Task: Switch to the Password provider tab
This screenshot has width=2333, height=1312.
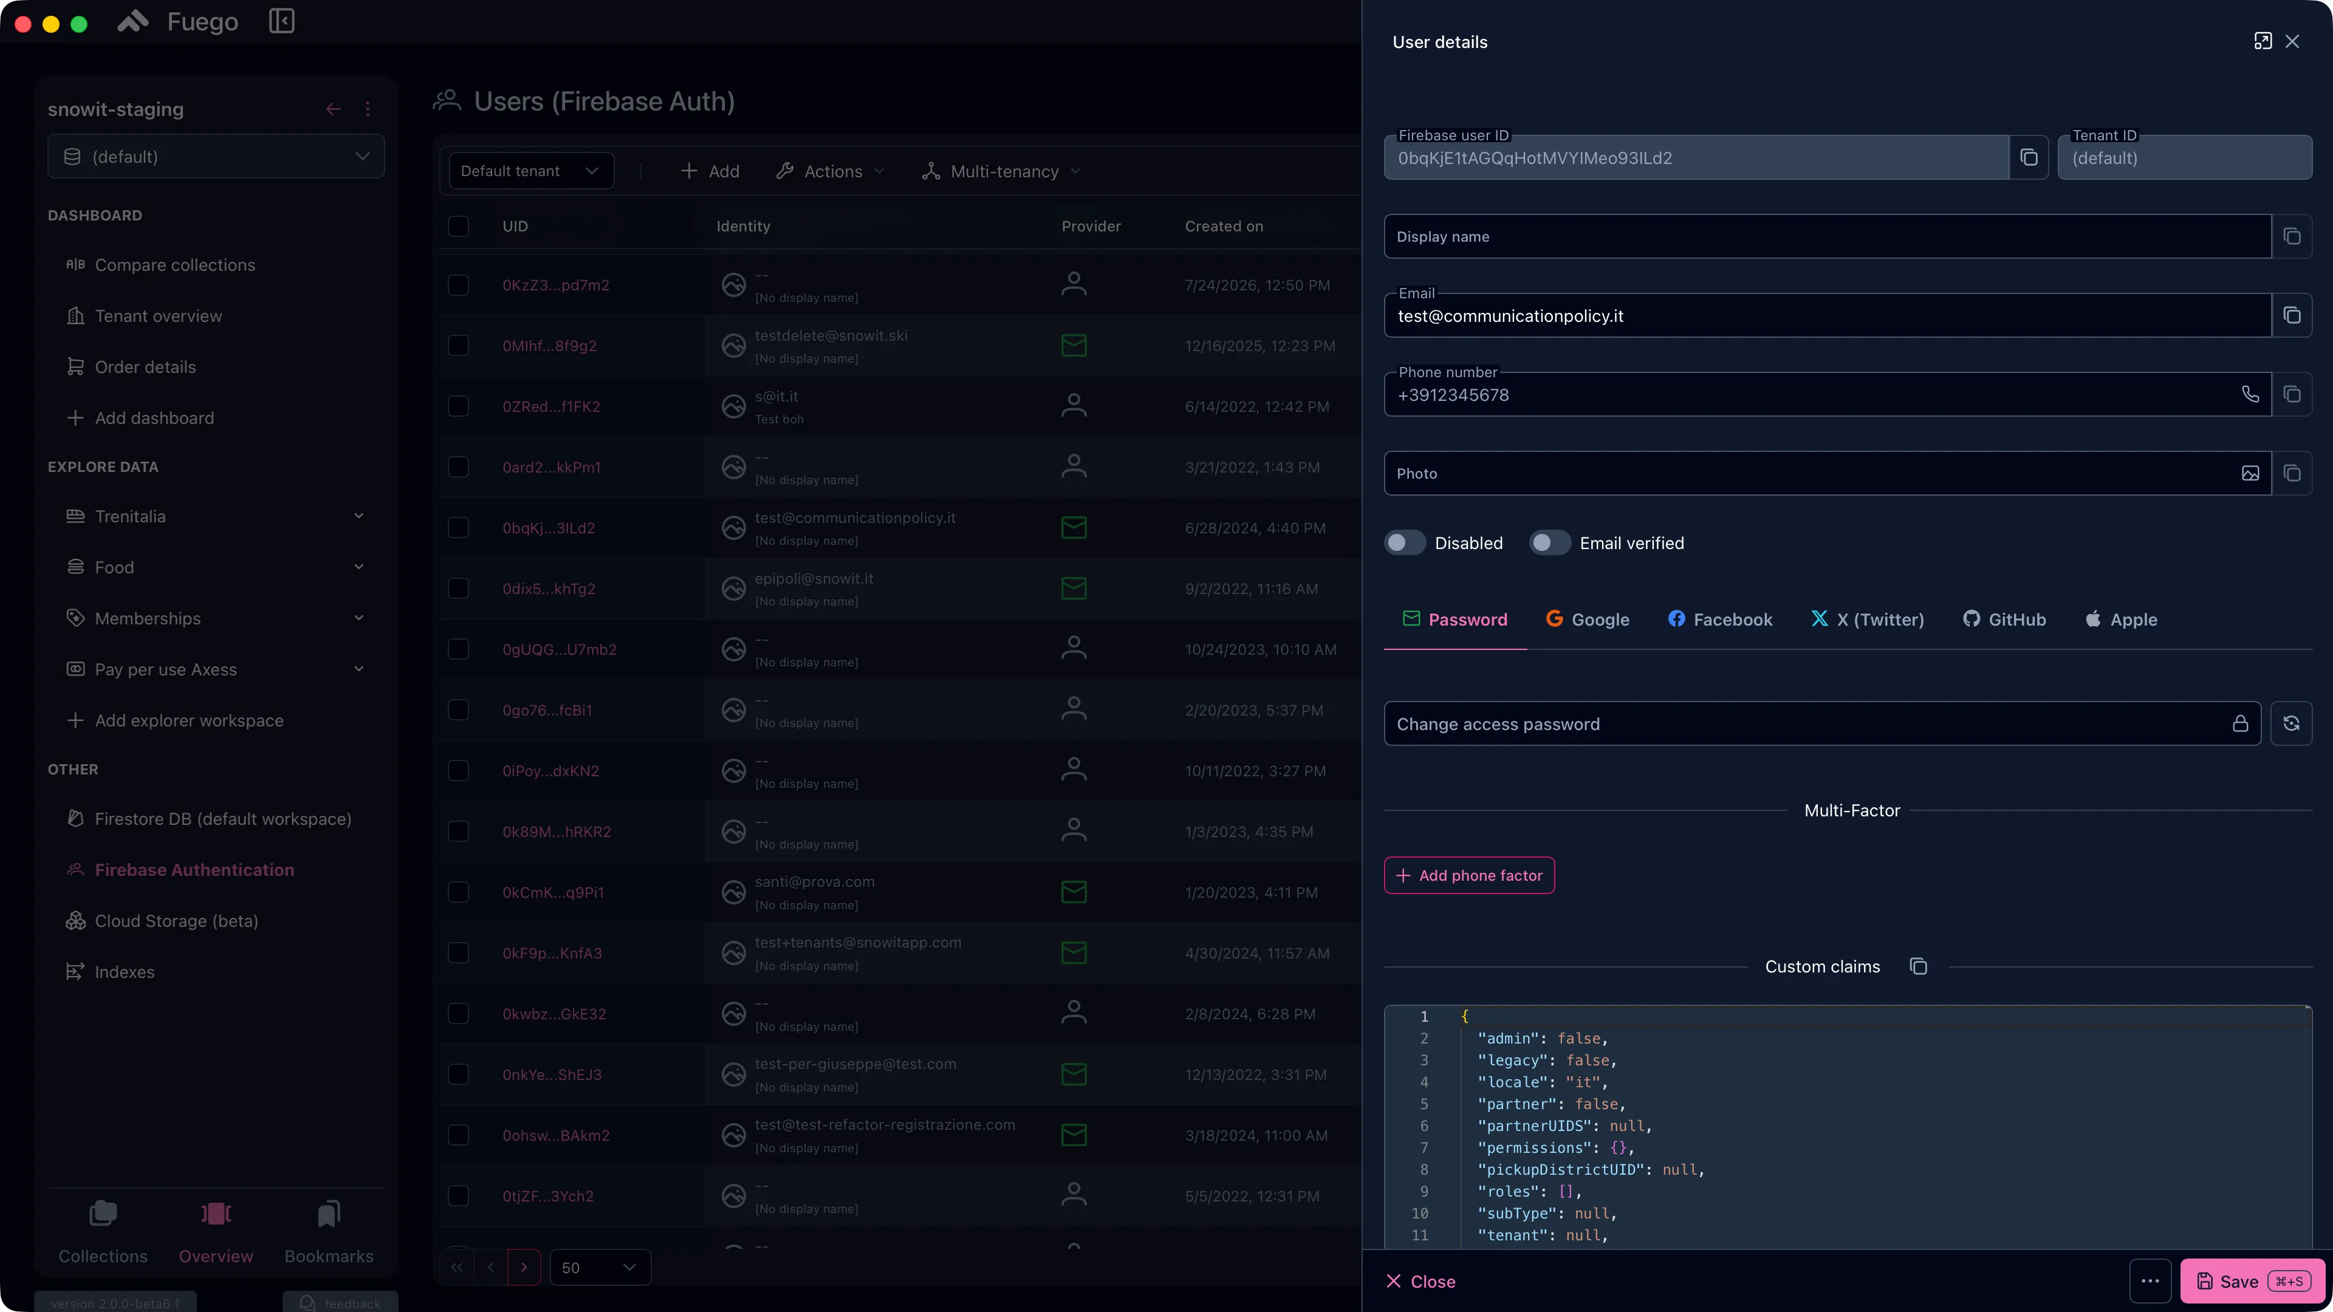Action: 1454,620
